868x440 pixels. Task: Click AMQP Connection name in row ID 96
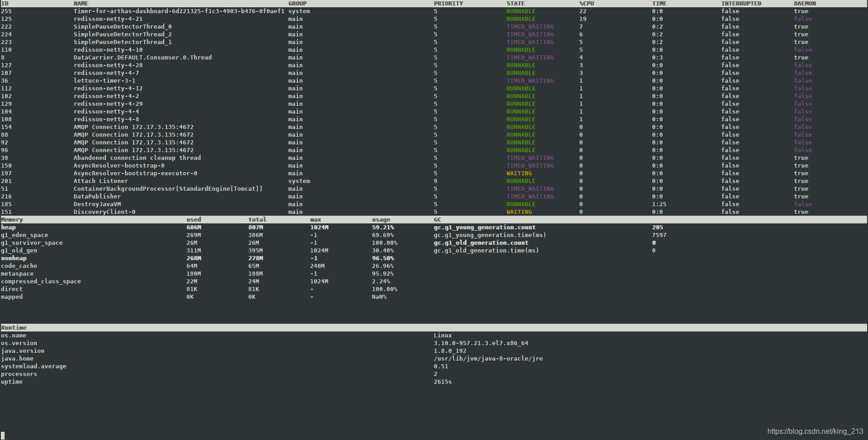tap(134, 150)
